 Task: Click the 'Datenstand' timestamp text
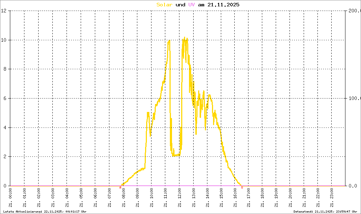point(325,212)
